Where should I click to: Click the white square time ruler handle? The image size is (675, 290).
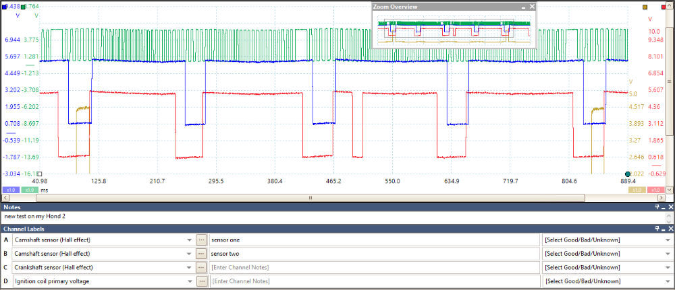point(39,174)
